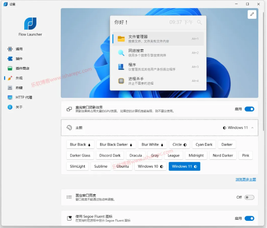Image resolution: width=267 pixels, height=228 pixels.
Task: Open the 热键 section
Action: [19, 88]
